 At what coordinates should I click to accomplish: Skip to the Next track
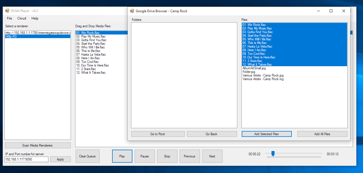coord(212,156)
